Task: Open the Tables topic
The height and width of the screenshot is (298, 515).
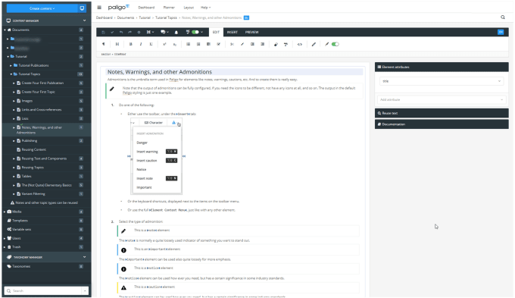Action: (x=27, y=177)
